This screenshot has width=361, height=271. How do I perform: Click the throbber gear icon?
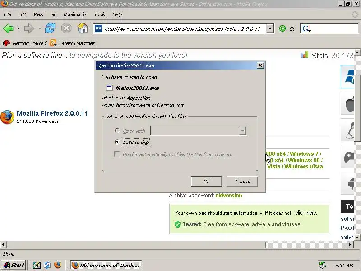tap(356, 14)
